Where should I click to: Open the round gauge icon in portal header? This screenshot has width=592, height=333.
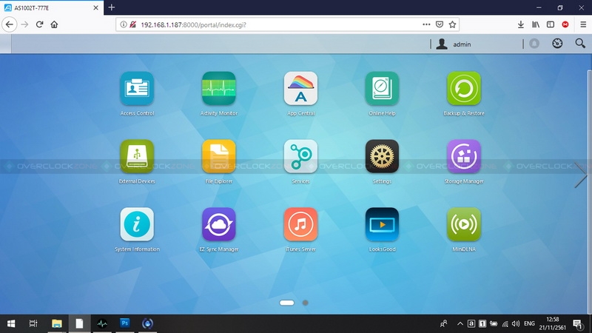coord(557,44)
